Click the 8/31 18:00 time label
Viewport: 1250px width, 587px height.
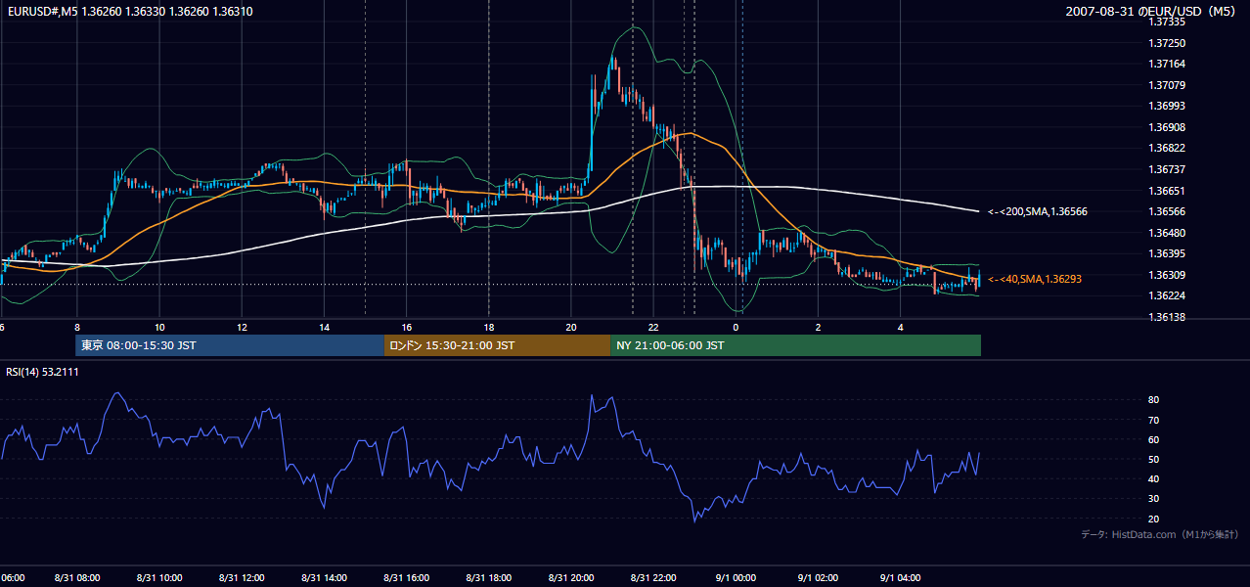point(488,578)
